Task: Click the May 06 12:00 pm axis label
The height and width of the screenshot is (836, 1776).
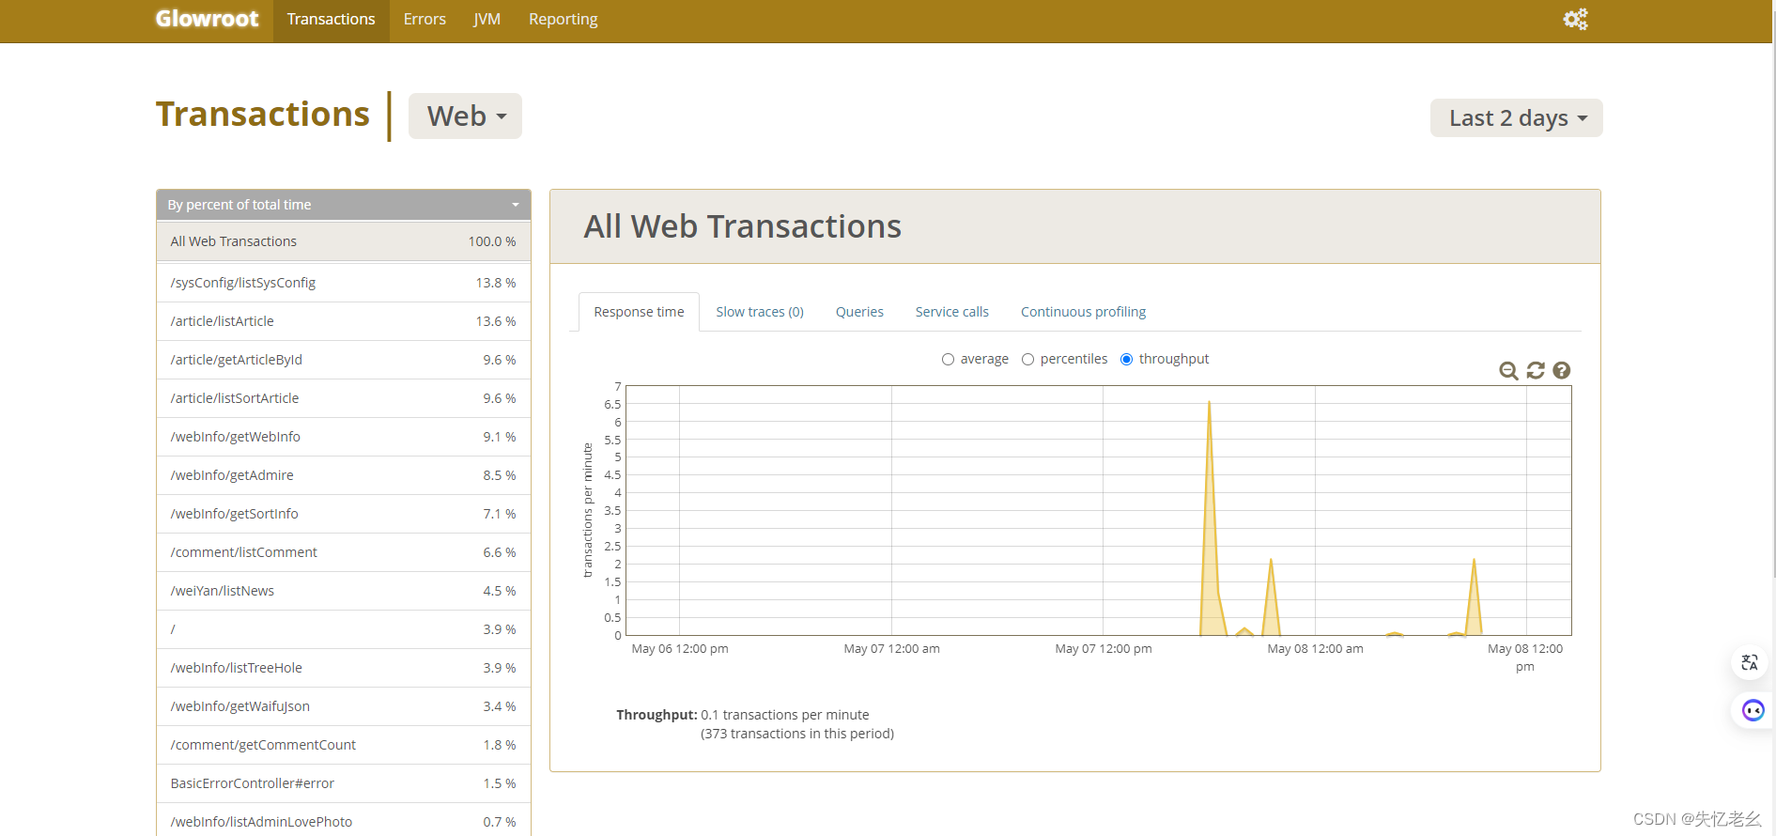Action: (x=680, y=649)
